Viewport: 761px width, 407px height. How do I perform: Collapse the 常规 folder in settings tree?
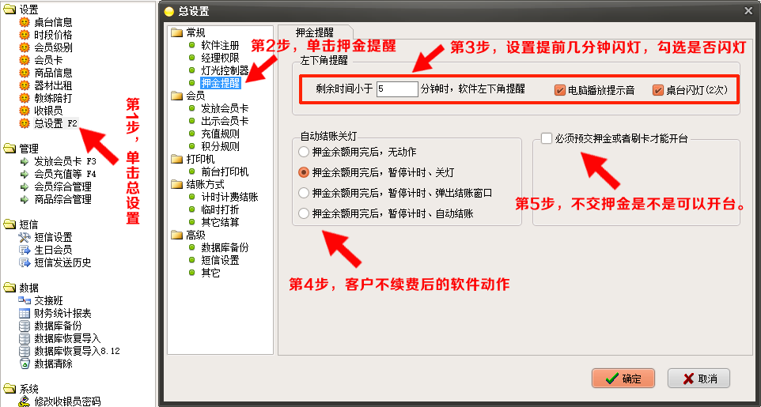click(176, 32)
